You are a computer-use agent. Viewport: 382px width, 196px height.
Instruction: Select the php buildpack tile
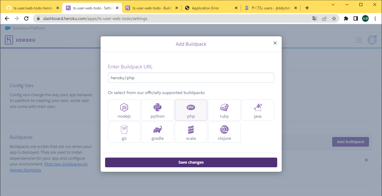point(191,110)
